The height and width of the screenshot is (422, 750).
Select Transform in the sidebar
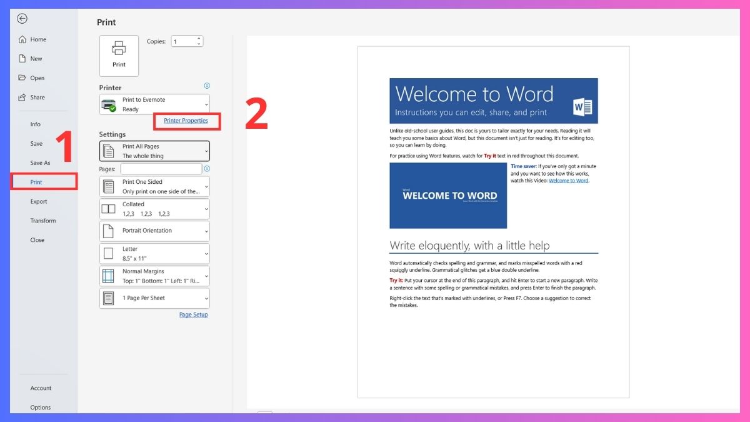click(x=44, y=221)
